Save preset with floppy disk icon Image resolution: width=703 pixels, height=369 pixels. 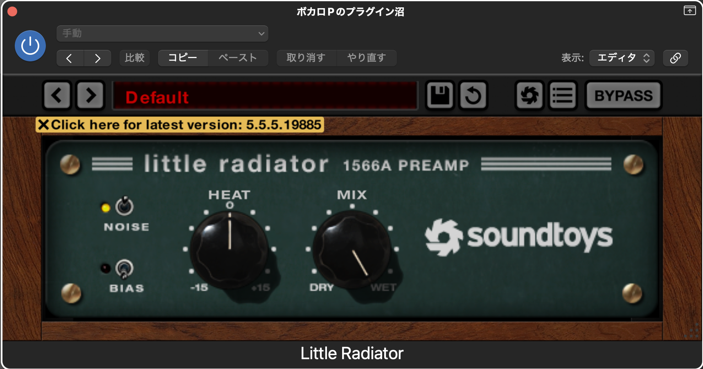(x=440, y=96)
